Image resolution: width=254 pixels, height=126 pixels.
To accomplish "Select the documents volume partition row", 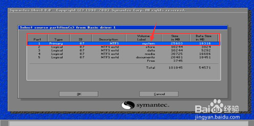I will click(x=123, y=57).
